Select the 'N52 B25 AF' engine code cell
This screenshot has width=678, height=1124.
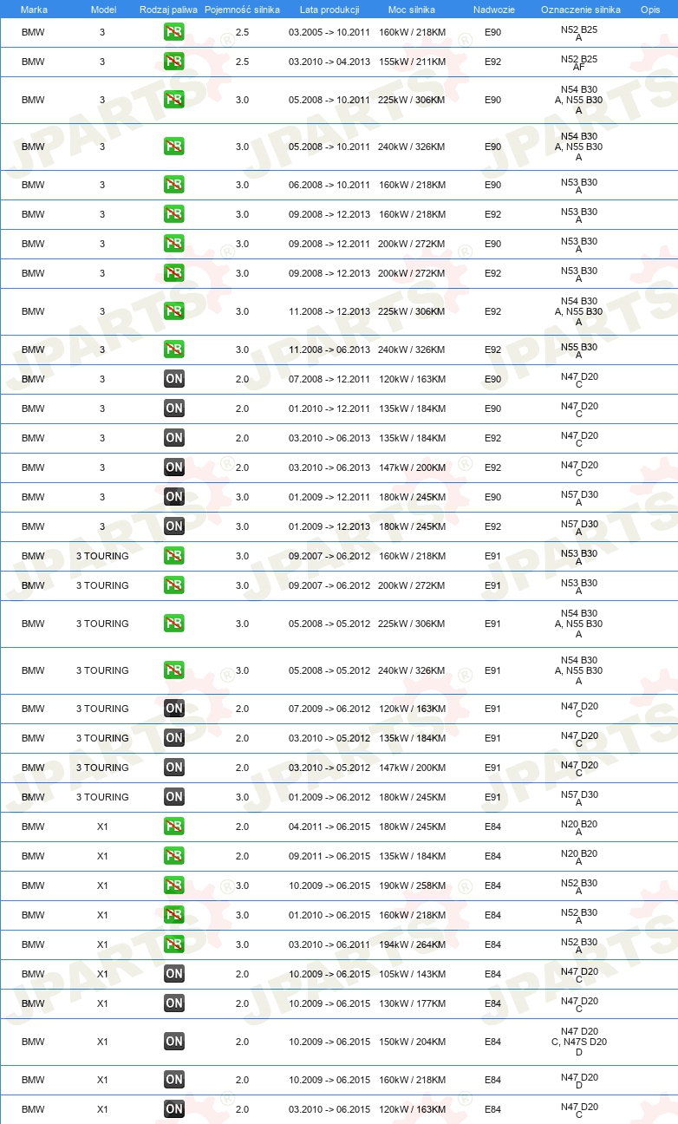[x=579, y=63]
